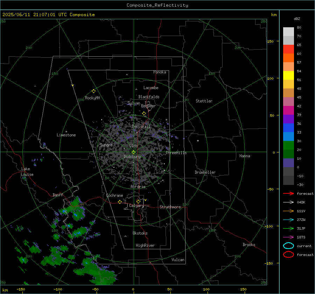Screen dimensions: 315x294
Task: Click the yellow diamond marker near RockyMH
Action: pos(93,91)
